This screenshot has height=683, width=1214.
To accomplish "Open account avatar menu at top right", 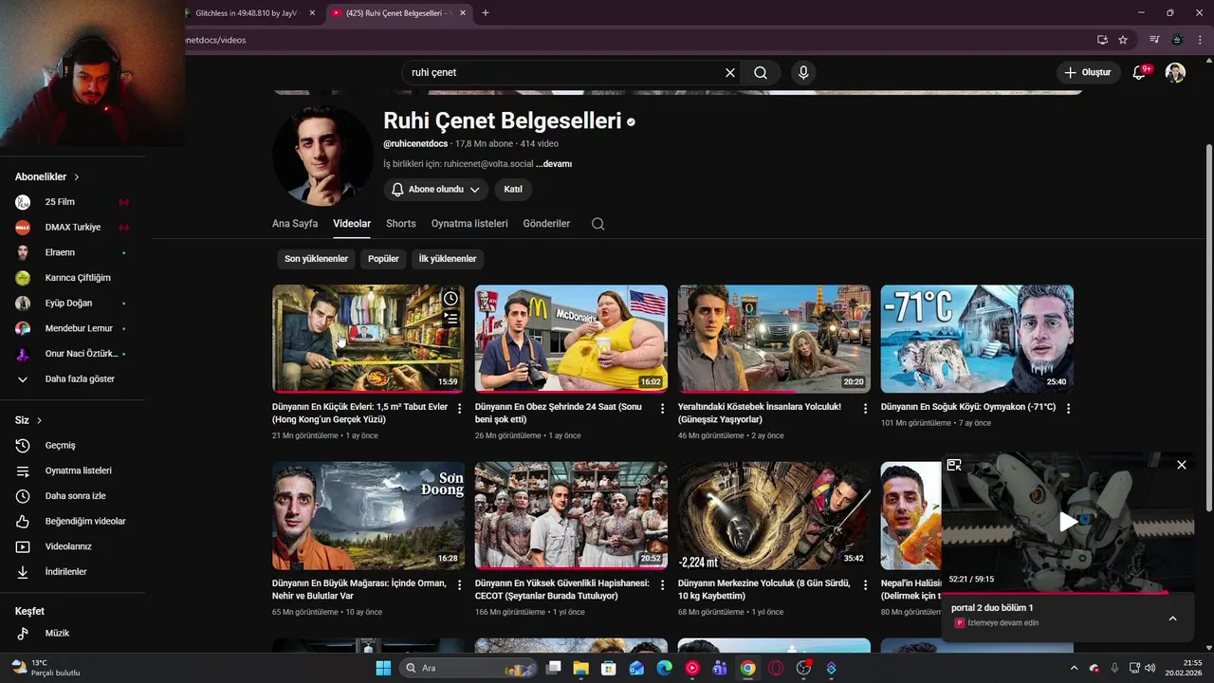I will pyautogui.click(x=1175, y=73).
